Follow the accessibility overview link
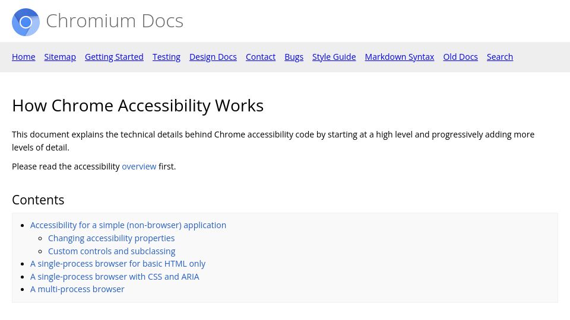 coord(139,167)
